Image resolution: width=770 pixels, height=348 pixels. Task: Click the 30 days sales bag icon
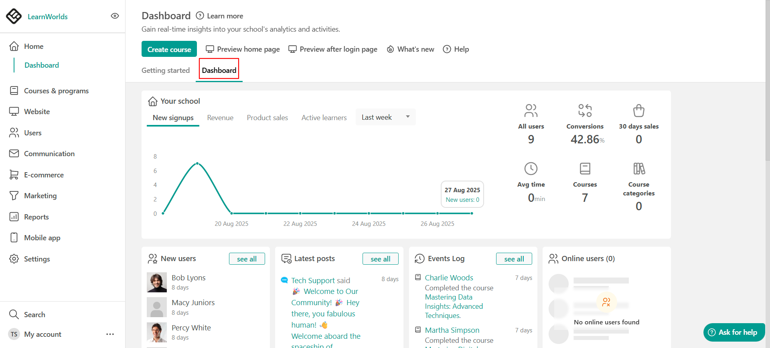[x=639, y=111]
